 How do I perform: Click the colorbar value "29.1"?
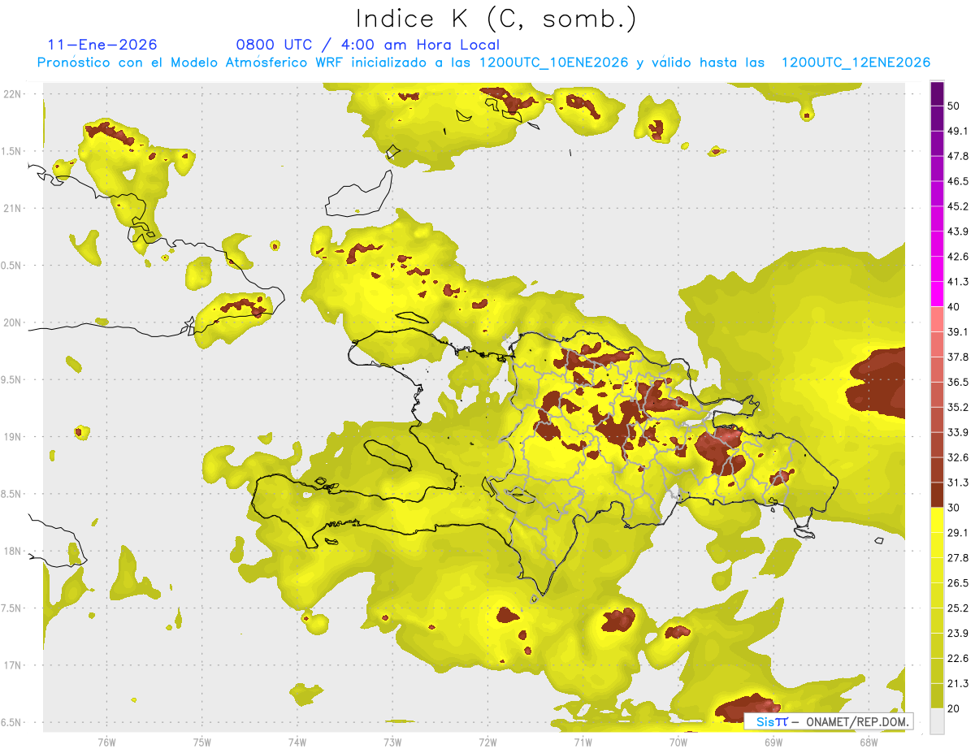click(959, 533)
